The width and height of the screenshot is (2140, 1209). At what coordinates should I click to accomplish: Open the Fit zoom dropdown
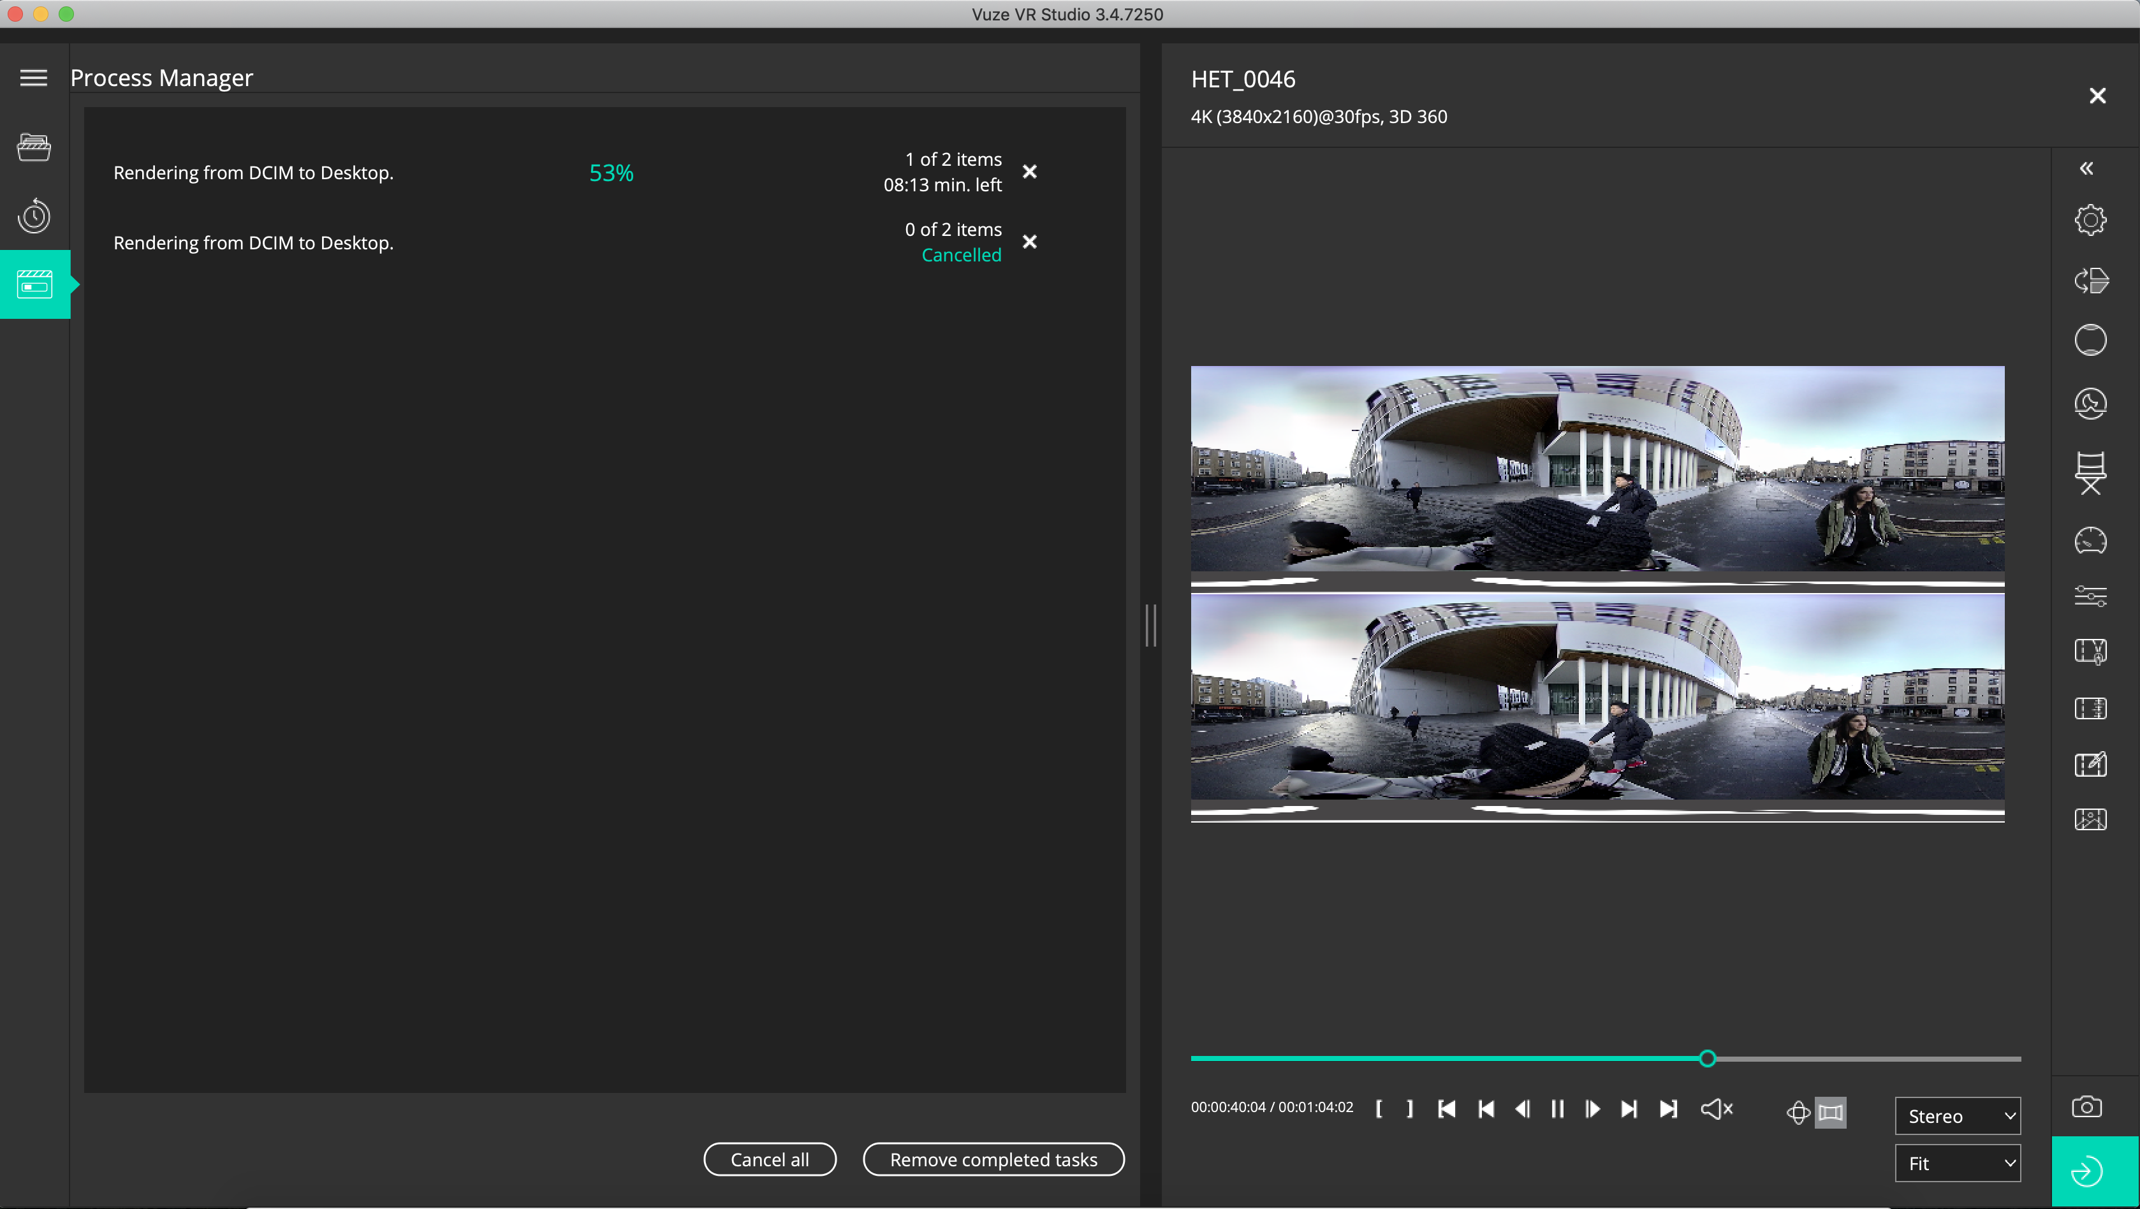(x=1957, y=1163)
